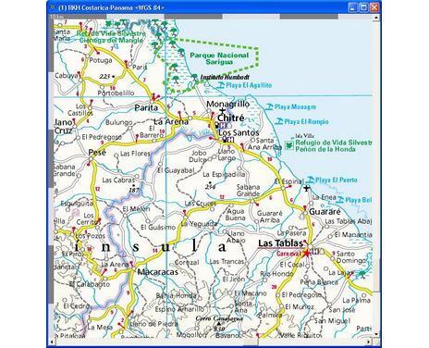This screenshot has width=429, height=348.
Task: Click the Playa El Agallito beach icon
Action: (221, 85)
